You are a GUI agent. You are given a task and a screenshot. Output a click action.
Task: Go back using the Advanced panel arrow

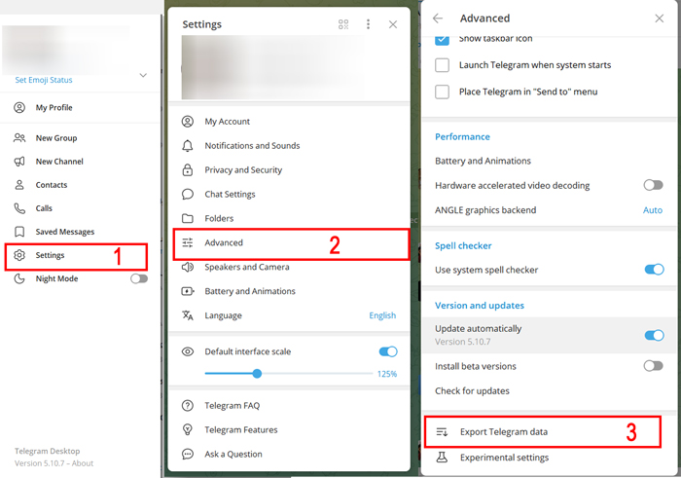438,18
